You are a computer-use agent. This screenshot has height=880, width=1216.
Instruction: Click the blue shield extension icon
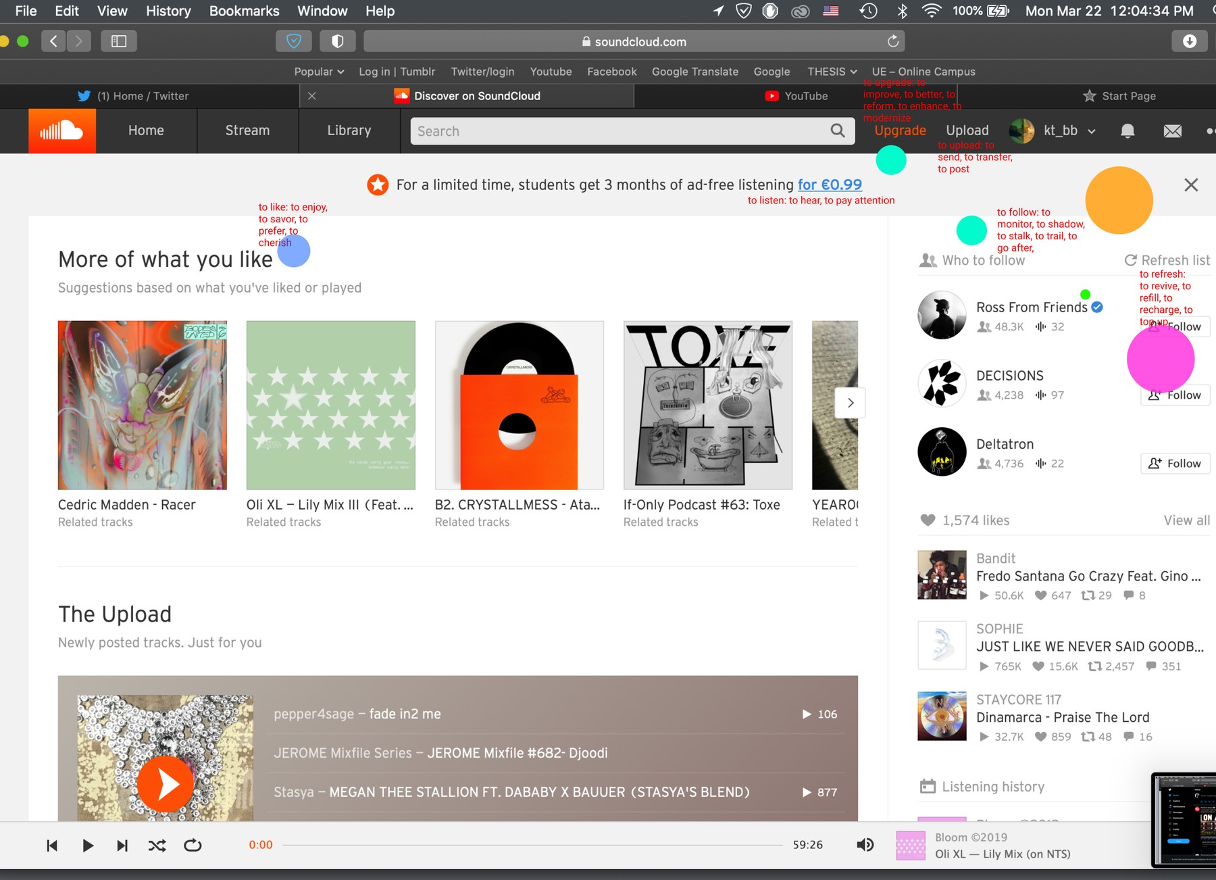coord(294,41)
